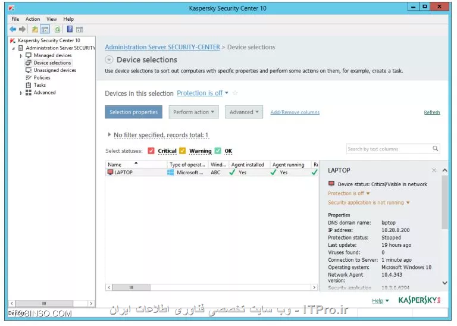Click the Add/Remove columns link
457x326 pixels.
(x=295, y=112)
